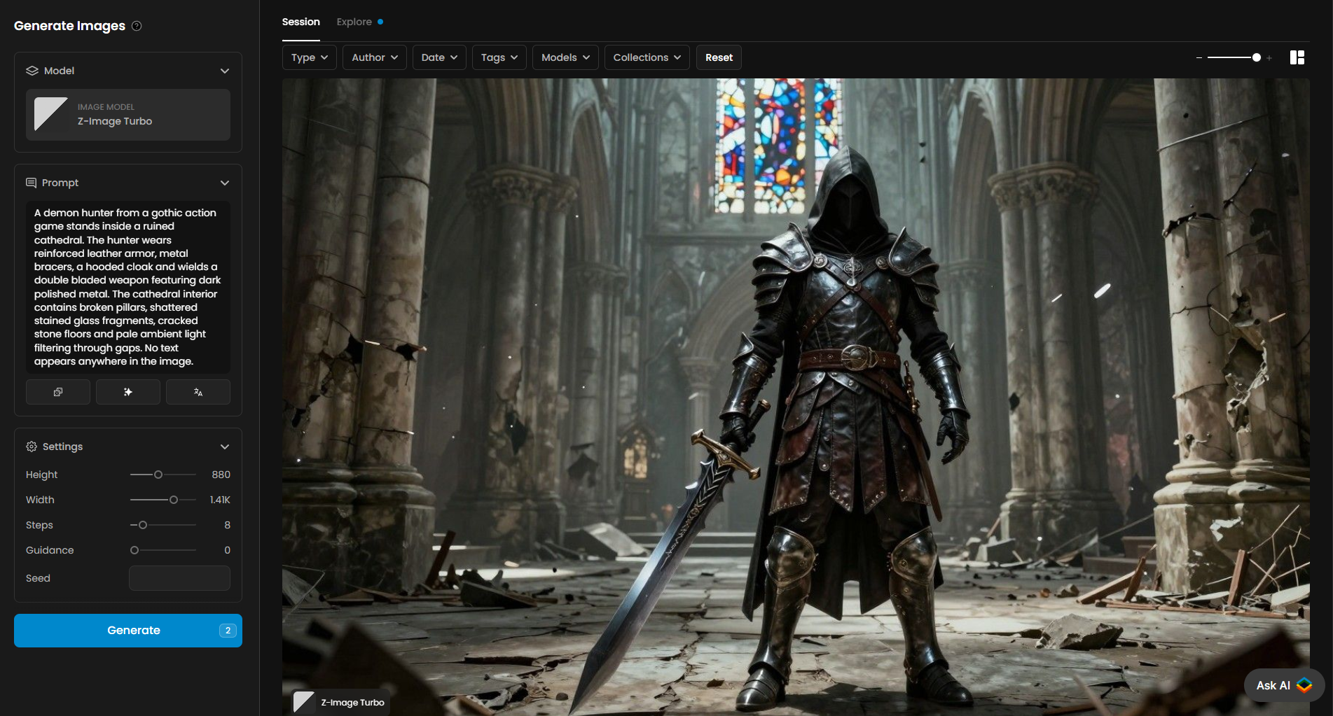
Task: Switch the gallery layout using the grid icon
Action: pos(1297,57)
